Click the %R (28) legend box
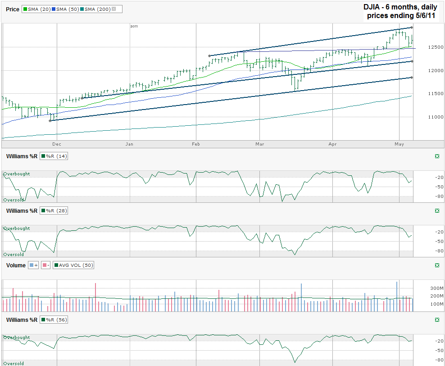Screen dimensions: 445x366 [54, 210]
